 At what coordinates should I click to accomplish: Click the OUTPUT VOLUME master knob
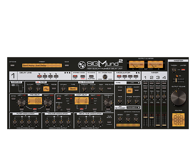coord(178,98)
